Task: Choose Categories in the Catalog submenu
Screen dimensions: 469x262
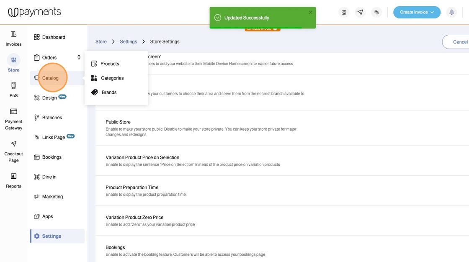Action: 112,78
